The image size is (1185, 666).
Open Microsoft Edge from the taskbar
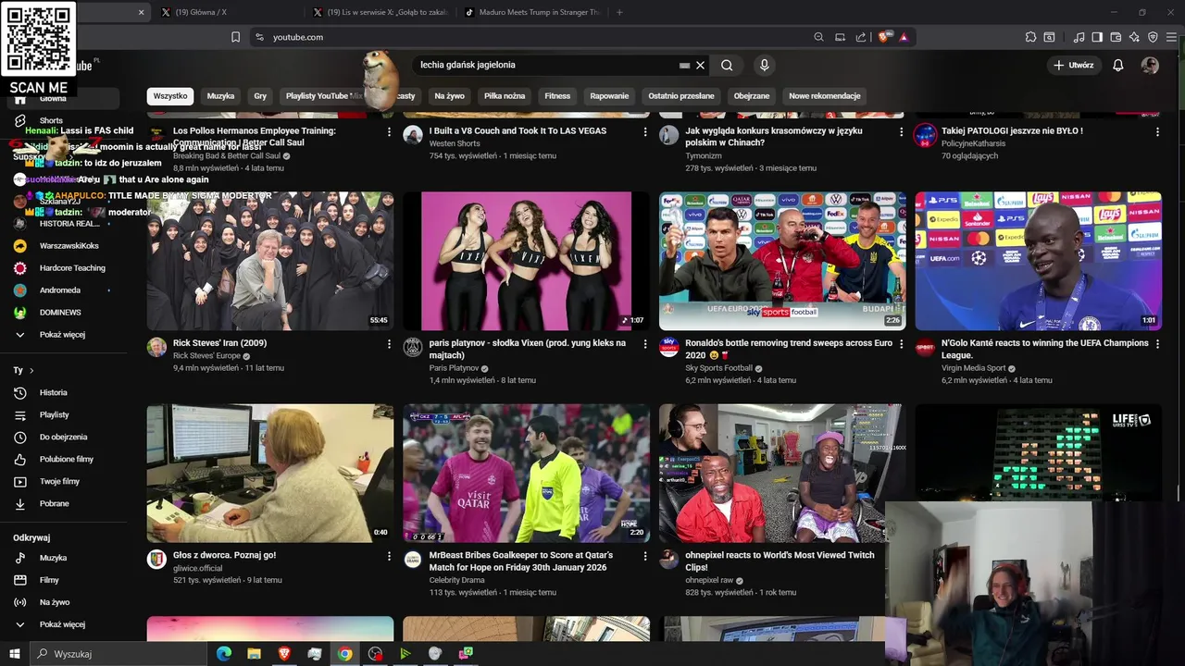[224, 654]
